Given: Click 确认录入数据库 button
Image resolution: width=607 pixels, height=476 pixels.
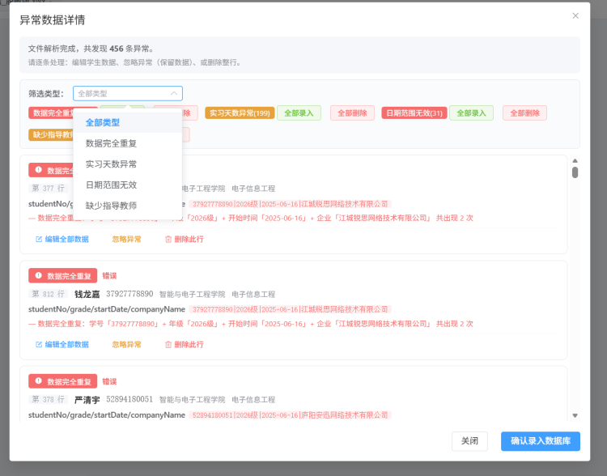Looking at the screenshot, I should point(541,441).
